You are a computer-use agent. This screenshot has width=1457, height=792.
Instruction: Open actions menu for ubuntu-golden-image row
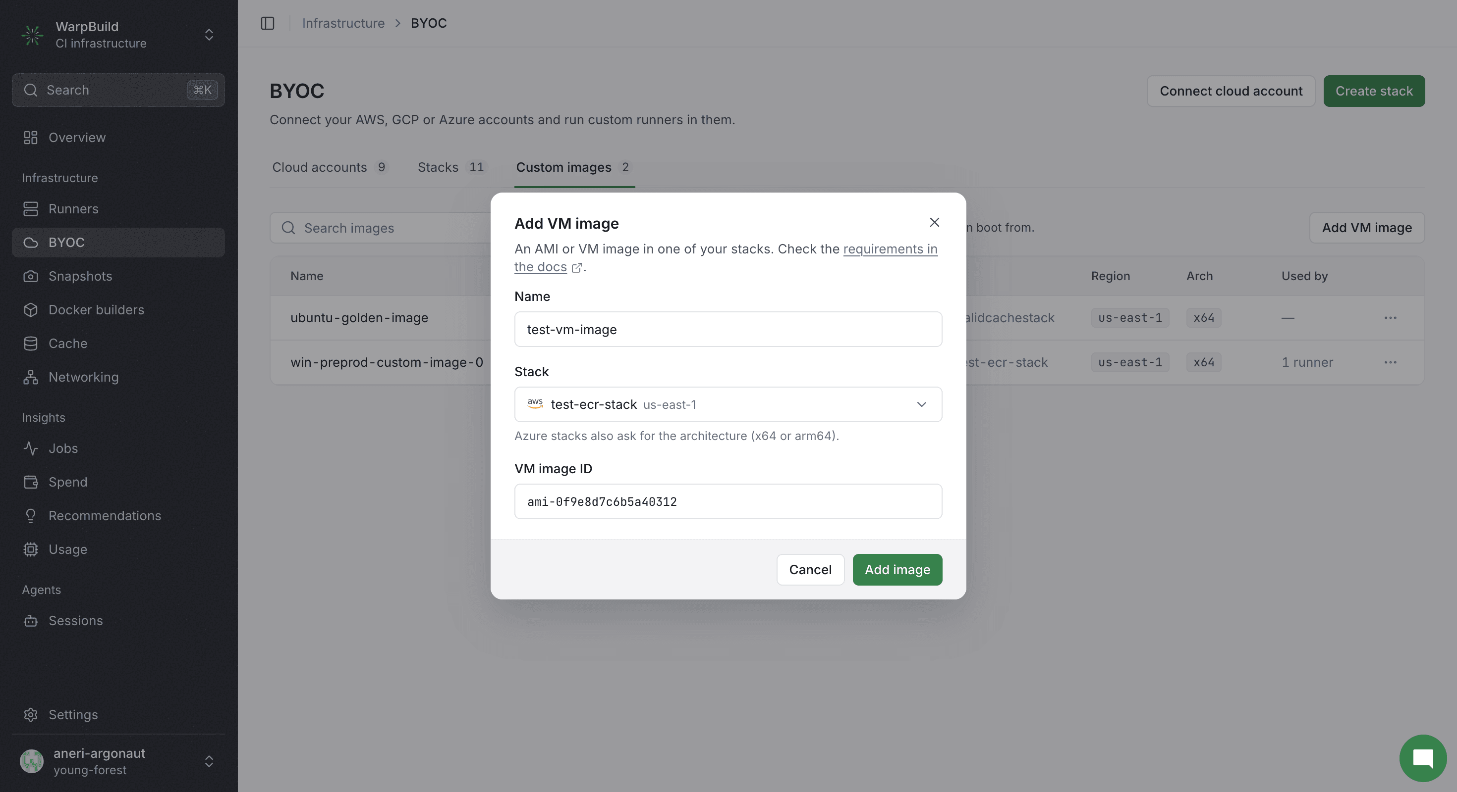[x=1390, y=317]
